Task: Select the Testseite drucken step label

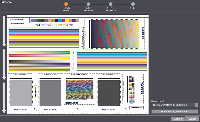Action: pyautogui.click(x=66, y=9)
